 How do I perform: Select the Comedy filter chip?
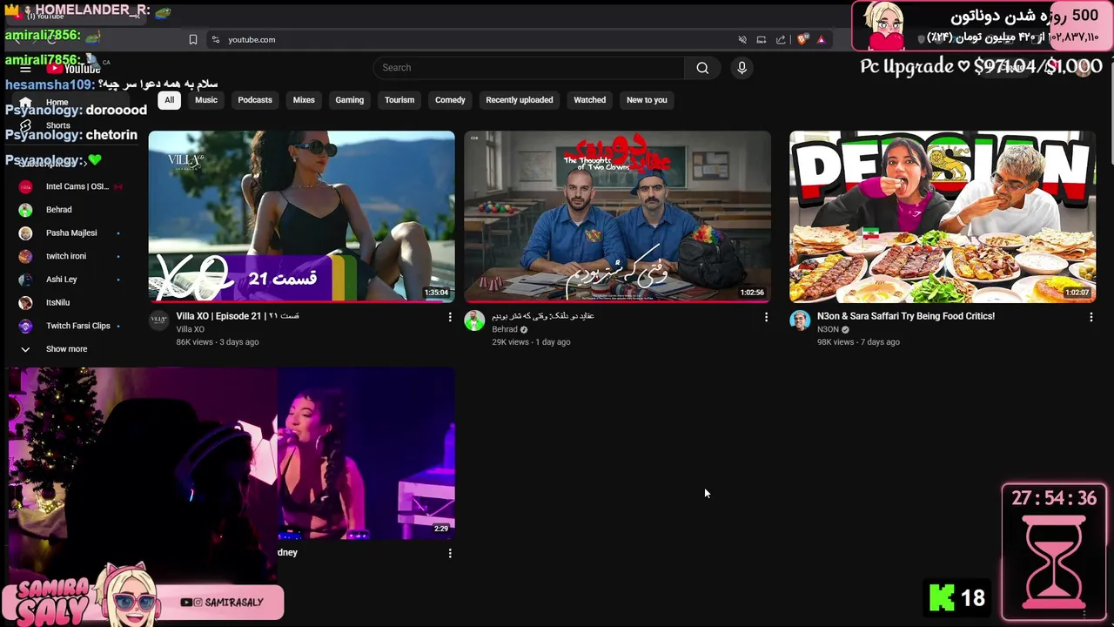450,100
